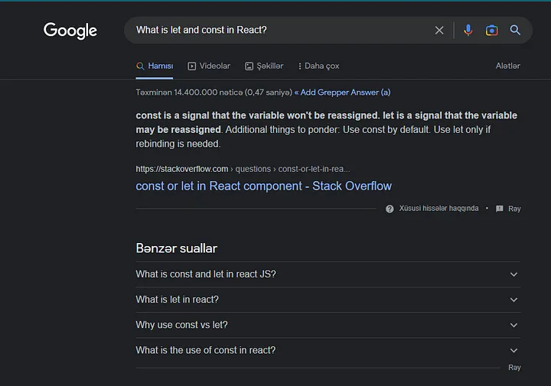Switch to the Şəkillər images tab
Image resolution: width=551 pixels, height=386 pixels.
click(x=264, y=66)
